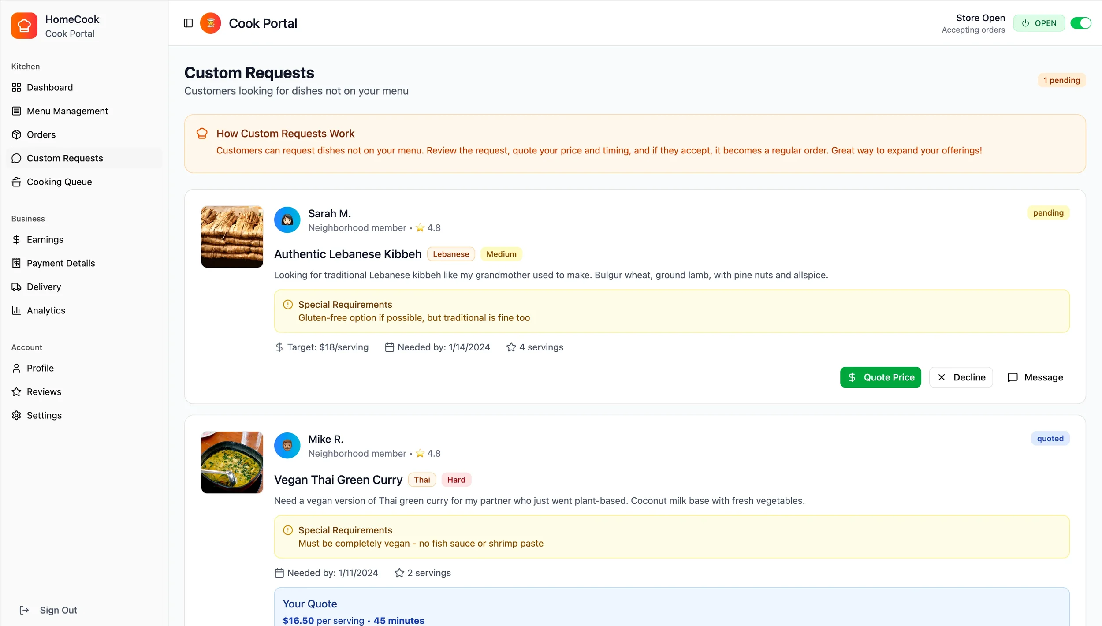Select Earnings dollar icon
This screenshot has width=1102, height=626.
(x=16, y=239)
